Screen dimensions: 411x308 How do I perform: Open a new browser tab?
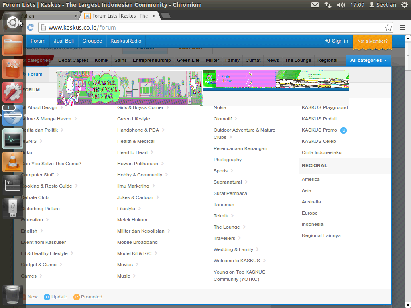coord(166,16)
